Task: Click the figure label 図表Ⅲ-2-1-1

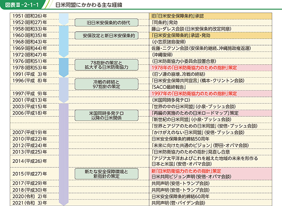Action: pyautogui.click(x=22, y=5)
